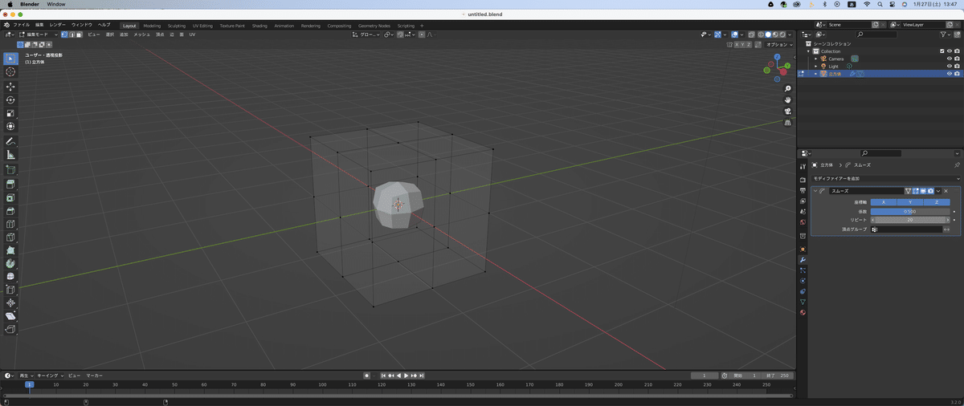Select Face select mode icon
Screen dimensions: 964x406
click(79, 35)
